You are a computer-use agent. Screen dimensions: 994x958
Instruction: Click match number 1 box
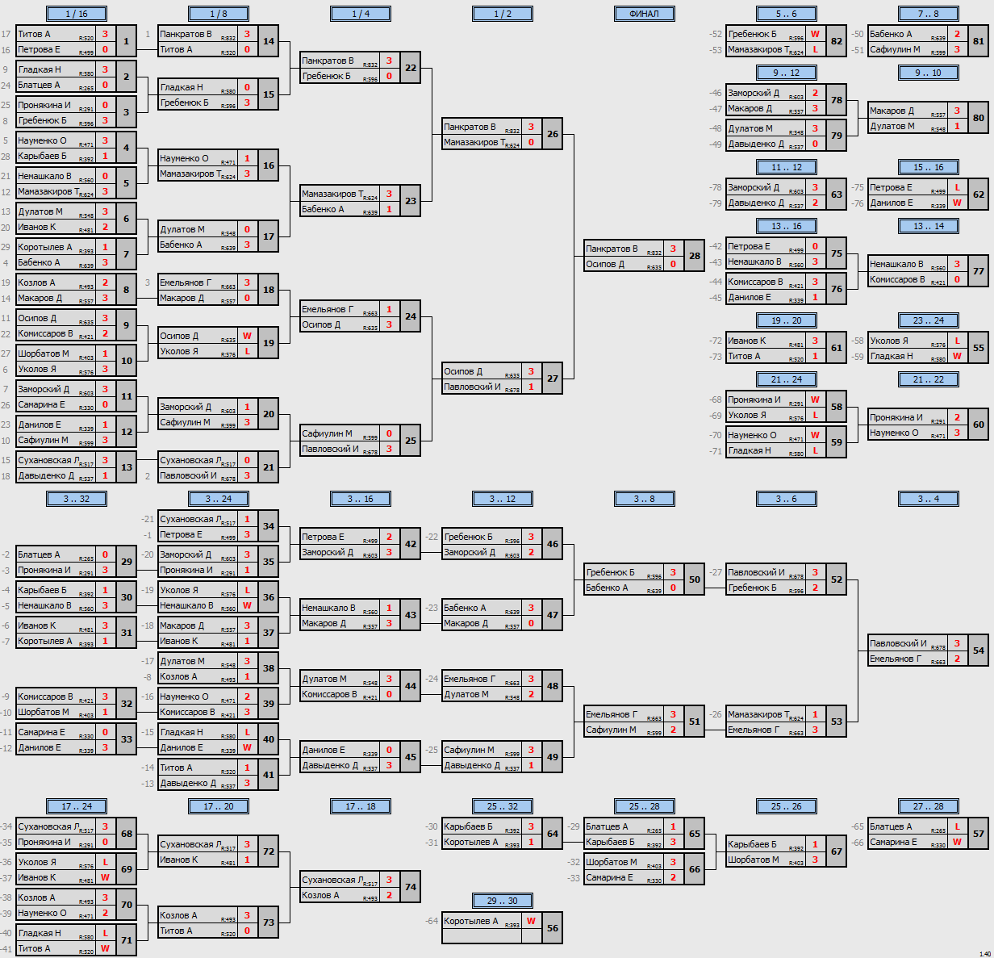click(x=127, y=41)
